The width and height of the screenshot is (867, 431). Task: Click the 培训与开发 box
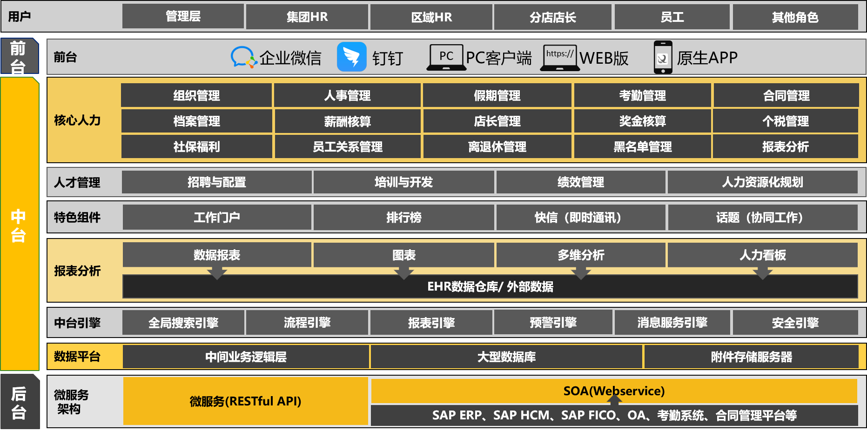(x=403, y=182)
